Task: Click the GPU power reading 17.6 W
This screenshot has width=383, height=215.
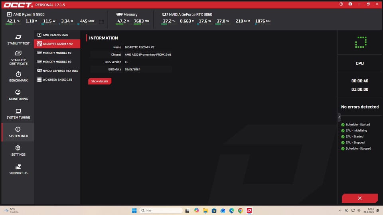Action: (x=205, y=21)
